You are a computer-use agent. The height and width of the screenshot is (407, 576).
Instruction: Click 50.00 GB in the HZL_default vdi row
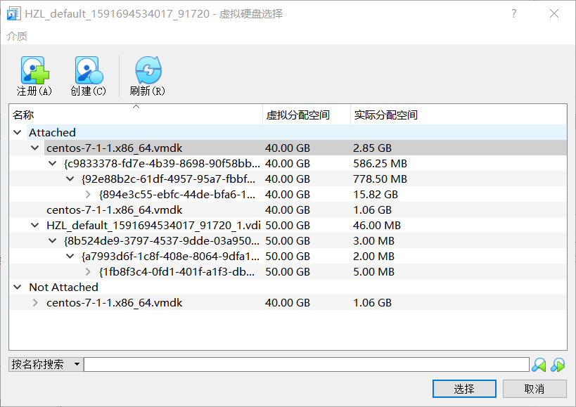(x=288, y=226)
